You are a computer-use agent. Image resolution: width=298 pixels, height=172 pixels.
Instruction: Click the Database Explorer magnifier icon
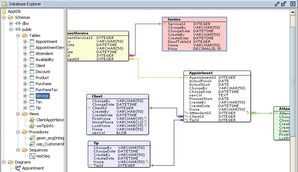pos(5,4)
